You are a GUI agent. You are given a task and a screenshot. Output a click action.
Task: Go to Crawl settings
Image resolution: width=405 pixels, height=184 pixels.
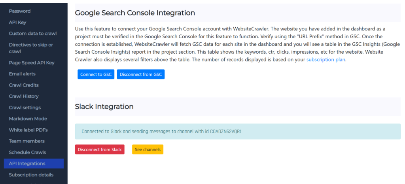(x=25, y=107)
